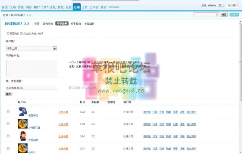This screenshot has width=242, height=154.
Task: Click the 马甲用户名 textarea
Action: (x=31, y=68)
